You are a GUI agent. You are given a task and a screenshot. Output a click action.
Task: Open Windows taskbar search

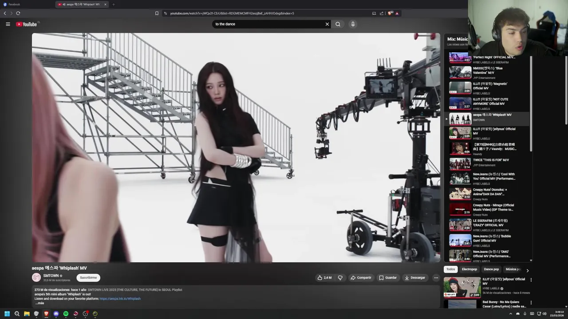[17, 314]
